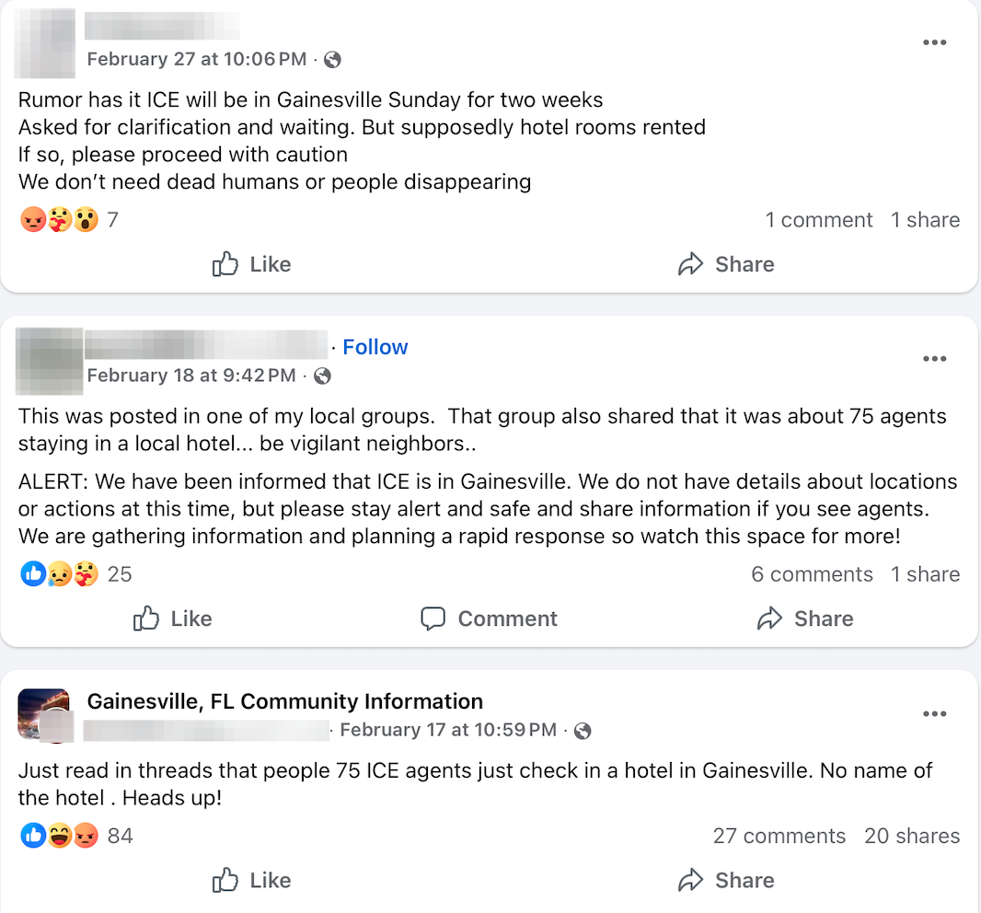This screenshot has width=981, height=913.
Task: Click Gainesville Community Information group thumbnail
Action: tap(43, 713)
